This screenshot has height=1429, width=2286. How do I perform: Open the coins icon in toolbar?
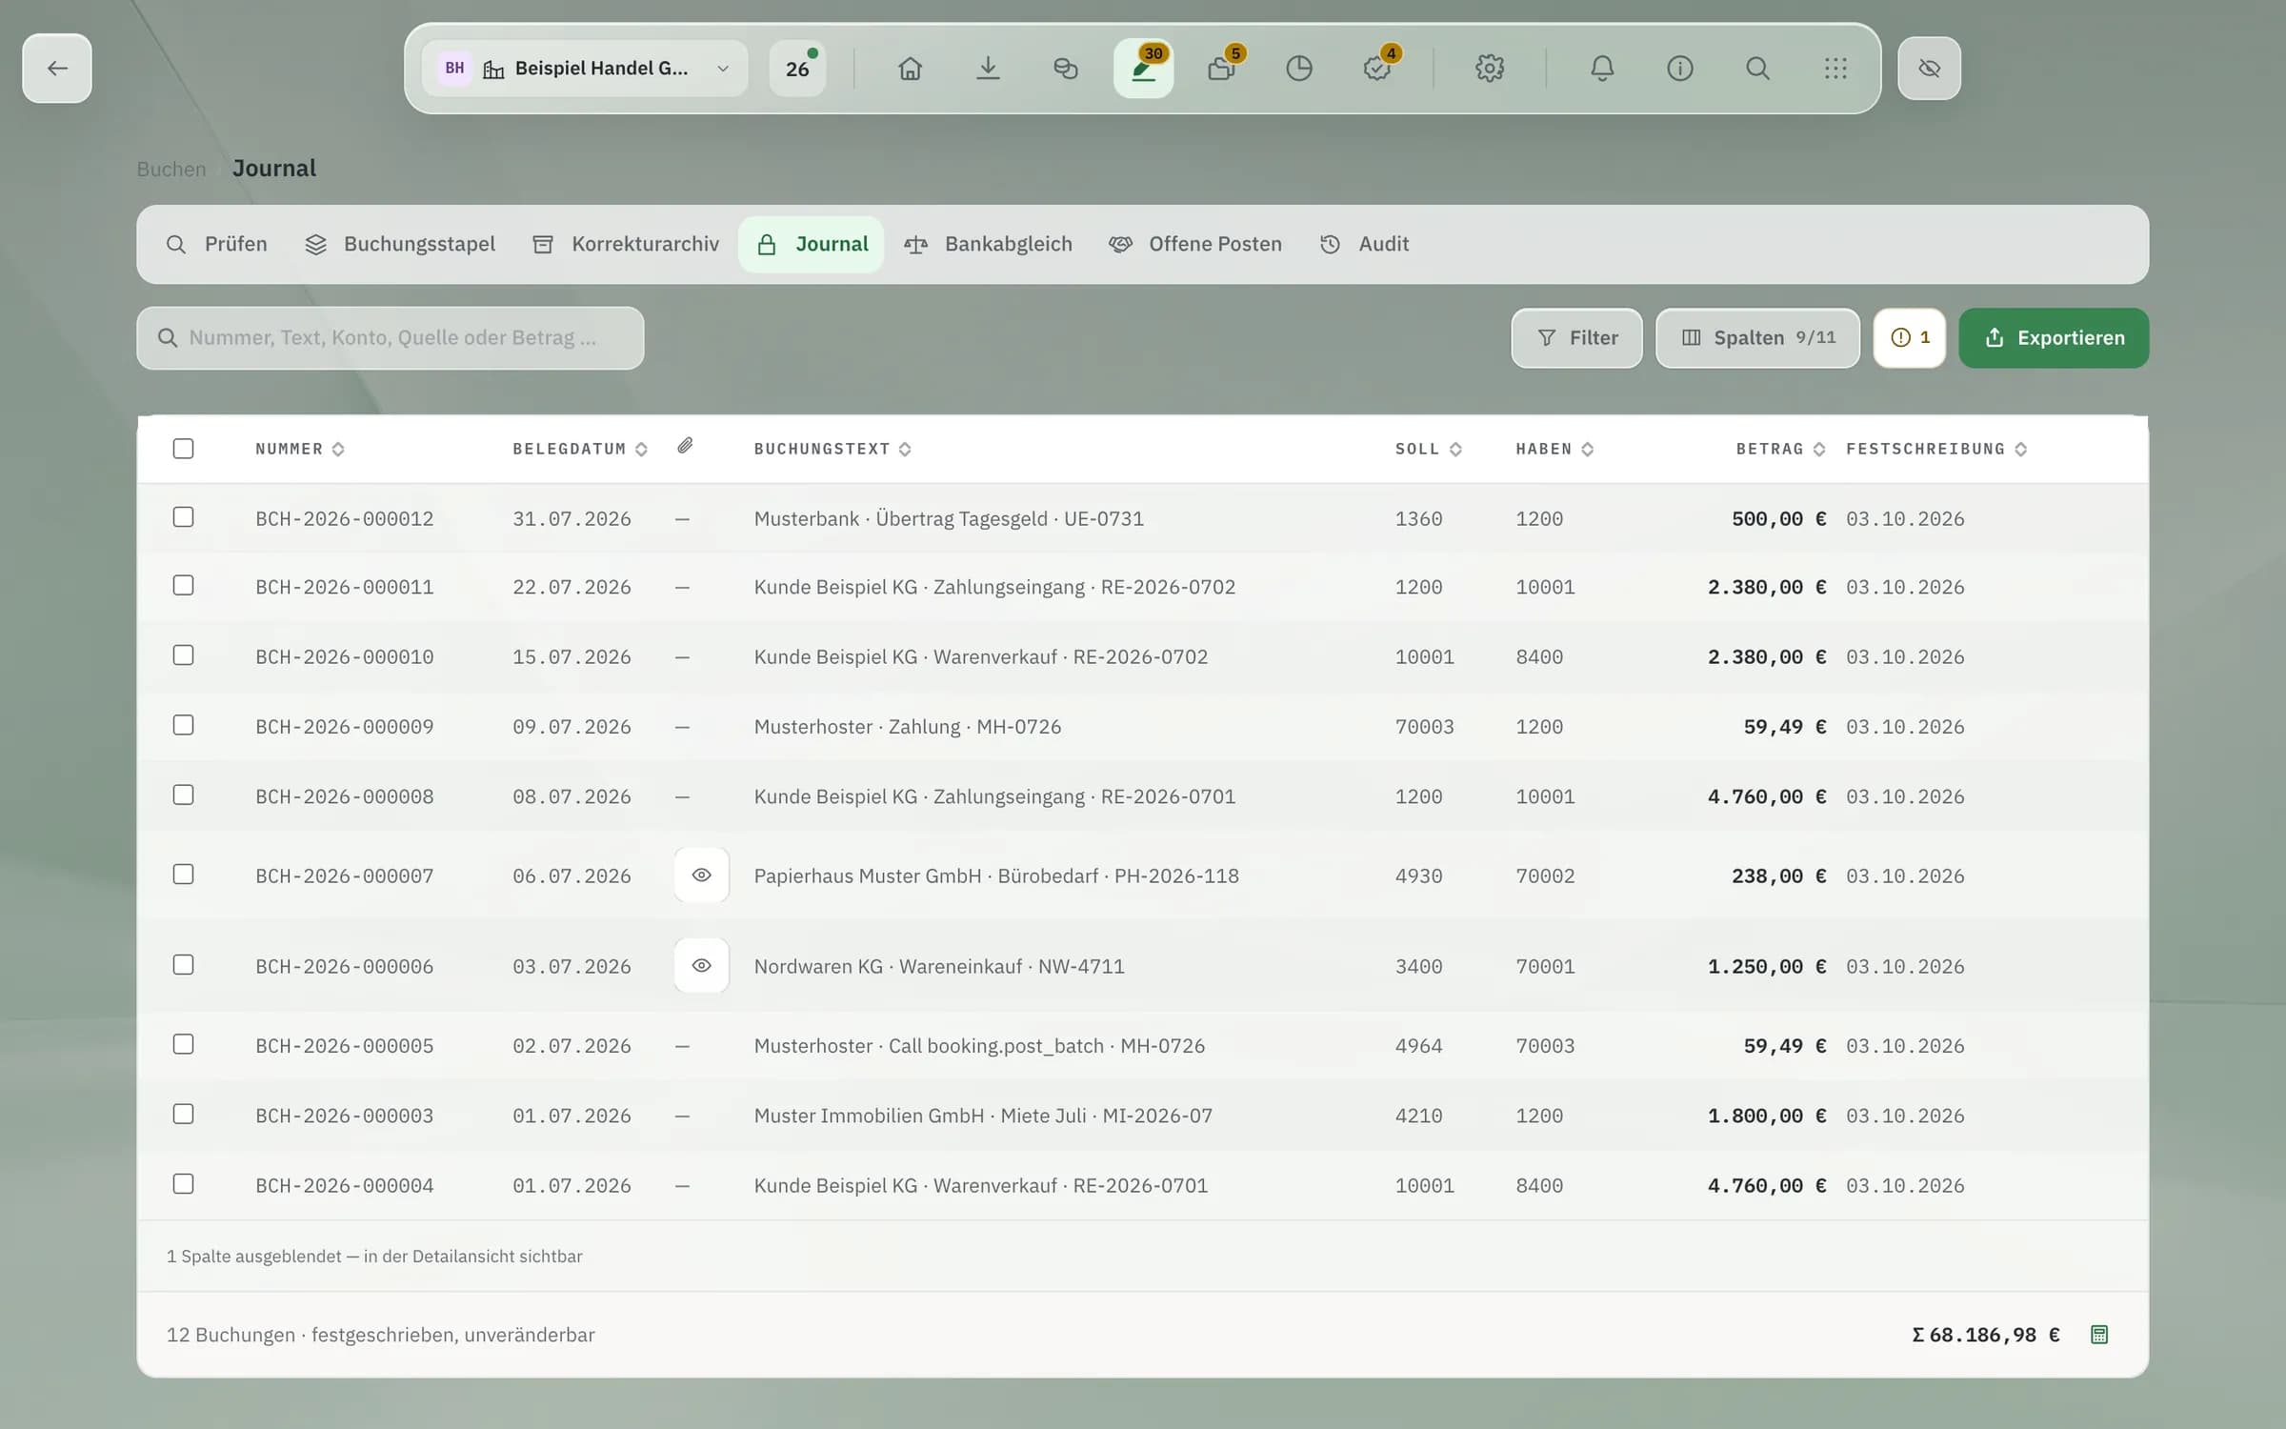(1066, 69)
